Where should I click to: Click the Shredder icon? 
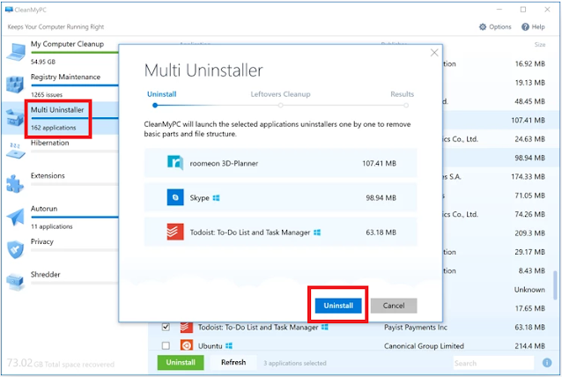[x=15, y=283]
